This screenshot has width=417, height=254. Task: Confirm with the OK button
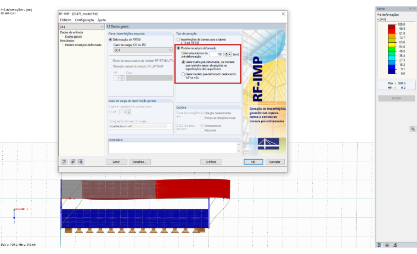[x=253, y=162]
